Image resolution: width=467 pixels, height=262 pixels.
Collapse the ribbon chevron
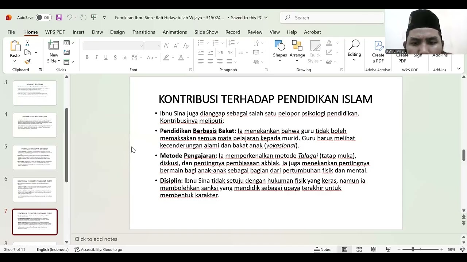click(x=459, y=69)
